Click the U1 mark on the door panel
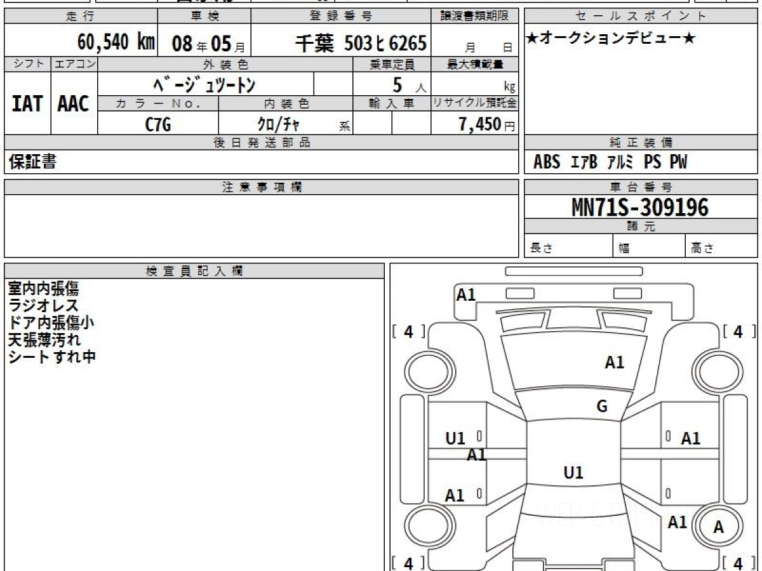The width and height of the screenshot is (762, 571). tap(455, 438)
